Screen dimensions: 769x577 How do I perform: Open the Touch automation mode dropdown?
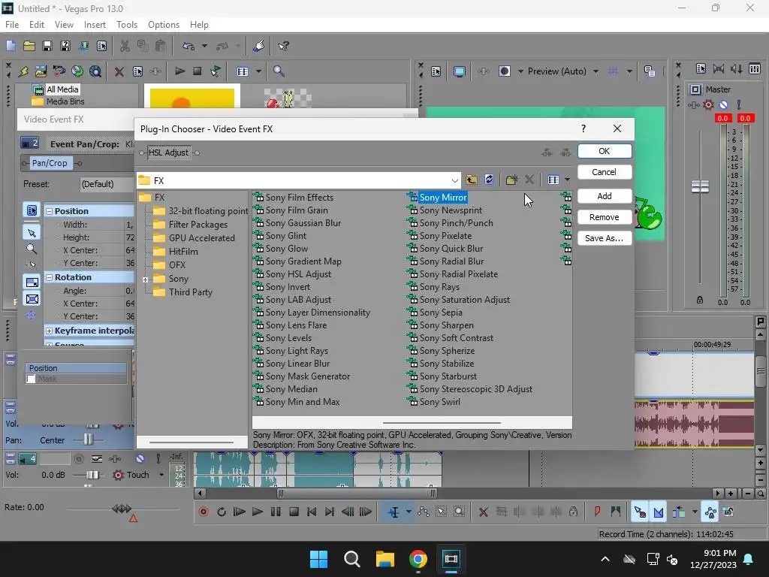coord(161,475)
